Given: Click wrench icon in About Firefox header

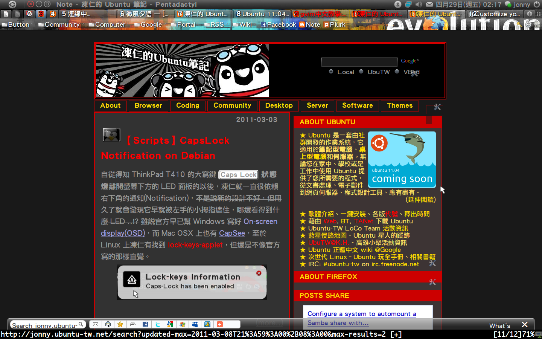Looking at the screenshot, I should [x=432, y=282].
